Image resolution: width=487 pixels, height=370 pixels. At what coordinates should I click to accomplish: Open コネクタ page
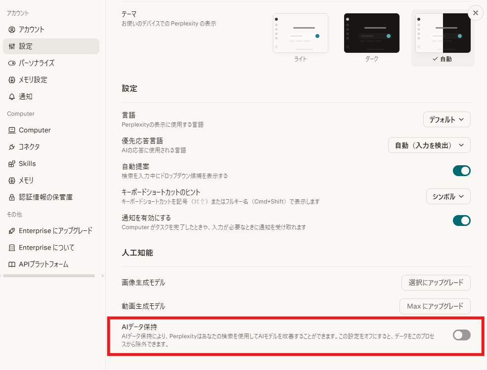click(x=51, y=147)
